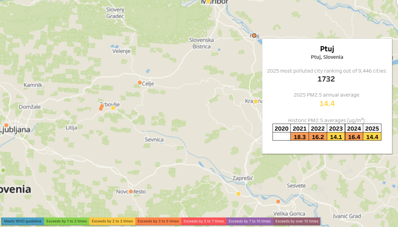Click the "Meets WHO guideline" legend item
The image size is (398, 227).
pos(23,221)
